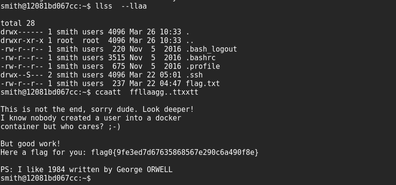Click the 'container but who cares?' line
Image resolution: width=396 pixels, height=185 pixels.
click(61, 127)
